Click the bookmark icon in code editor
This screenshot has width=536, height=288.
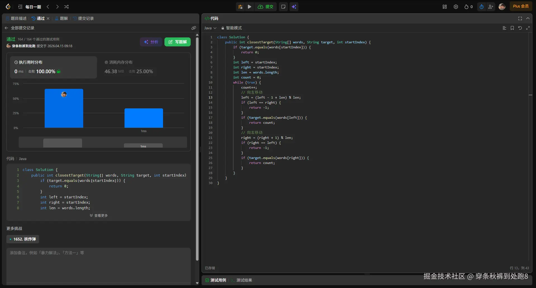tap(512, 28)
